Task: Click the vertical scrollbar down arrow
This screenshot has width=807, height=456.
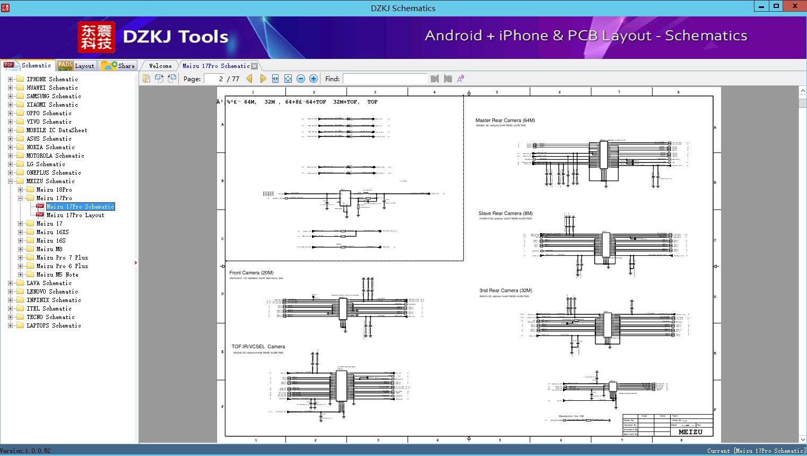Action: tap(802, 440)
